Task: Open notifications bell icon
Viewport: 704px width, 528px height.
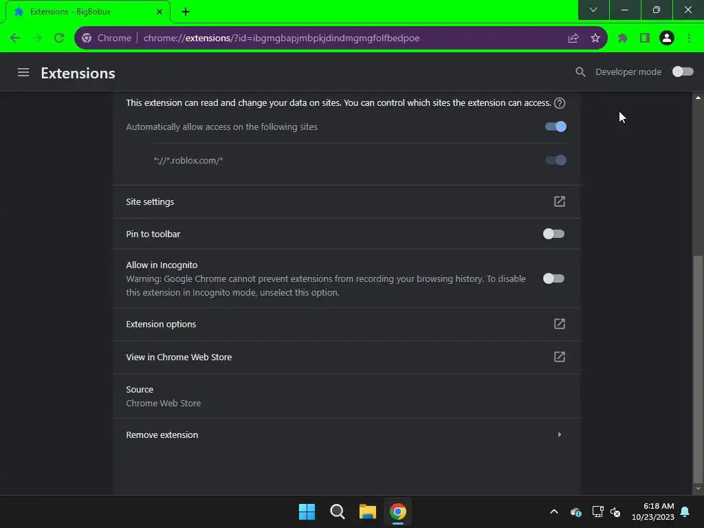Action: point(685,511)
